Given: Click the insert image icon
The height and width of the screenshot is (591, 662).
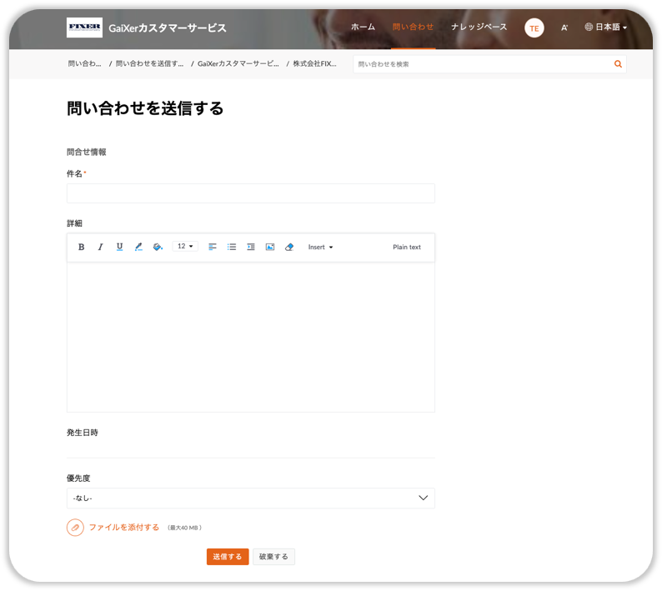Looking at the screenshot, I should pyautogui.click(x=270, y=247).
